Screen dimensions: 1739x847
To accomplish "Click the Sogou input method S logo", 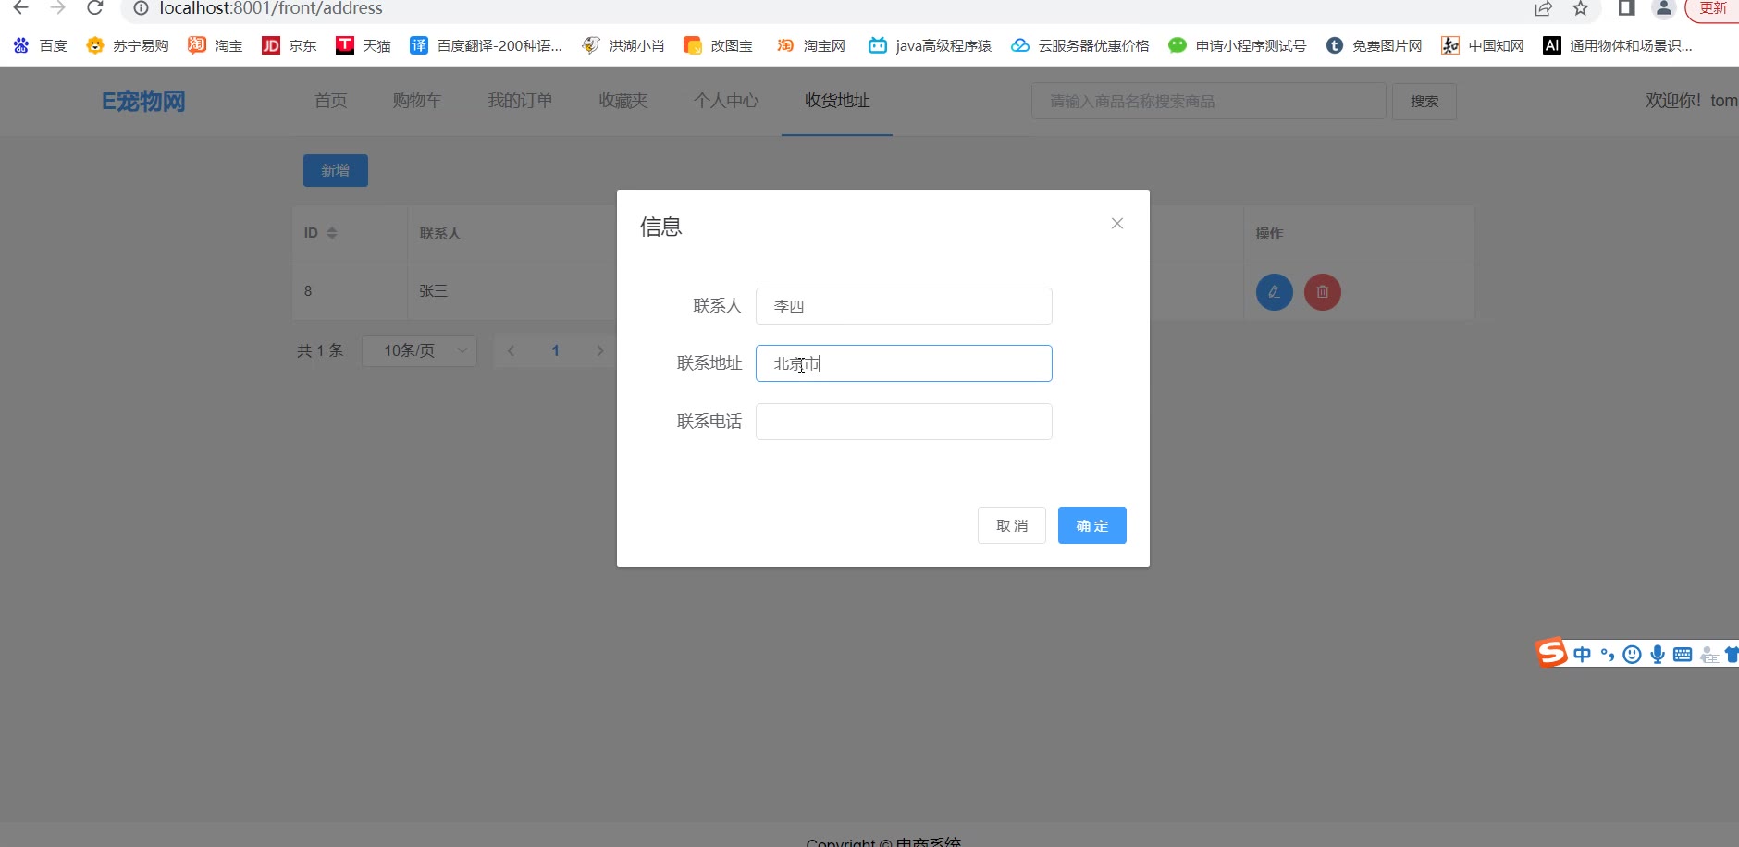I will (1552, 653).
